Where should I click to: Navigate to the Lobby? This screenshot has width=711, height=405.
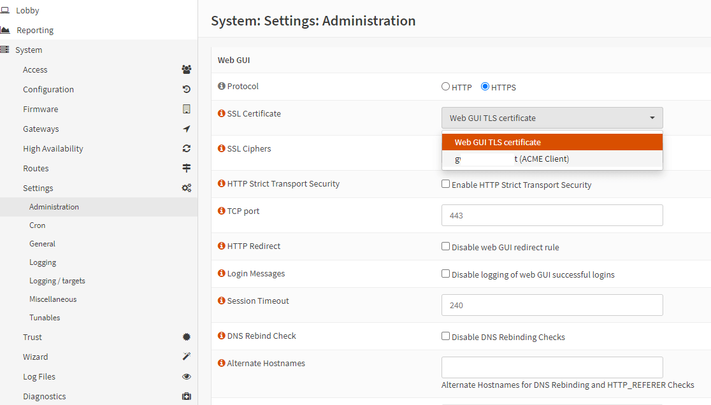[x=27, y=11]
